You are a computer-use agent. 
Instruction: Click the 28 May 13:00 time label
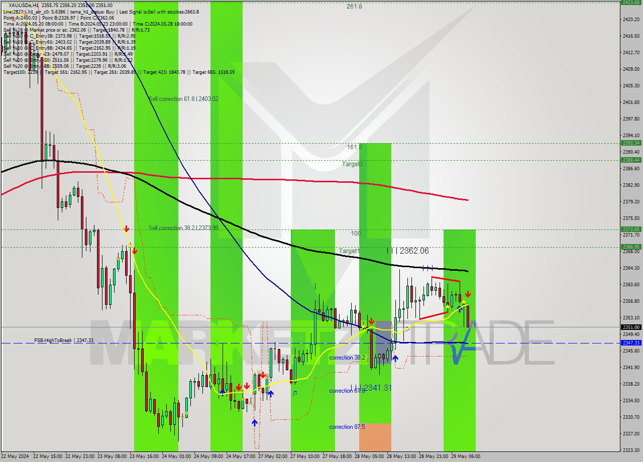tap(401, 456)
